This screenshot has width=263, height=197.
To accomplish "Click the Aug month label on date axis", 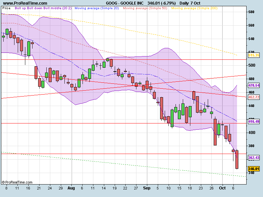I will coord(71,188).
